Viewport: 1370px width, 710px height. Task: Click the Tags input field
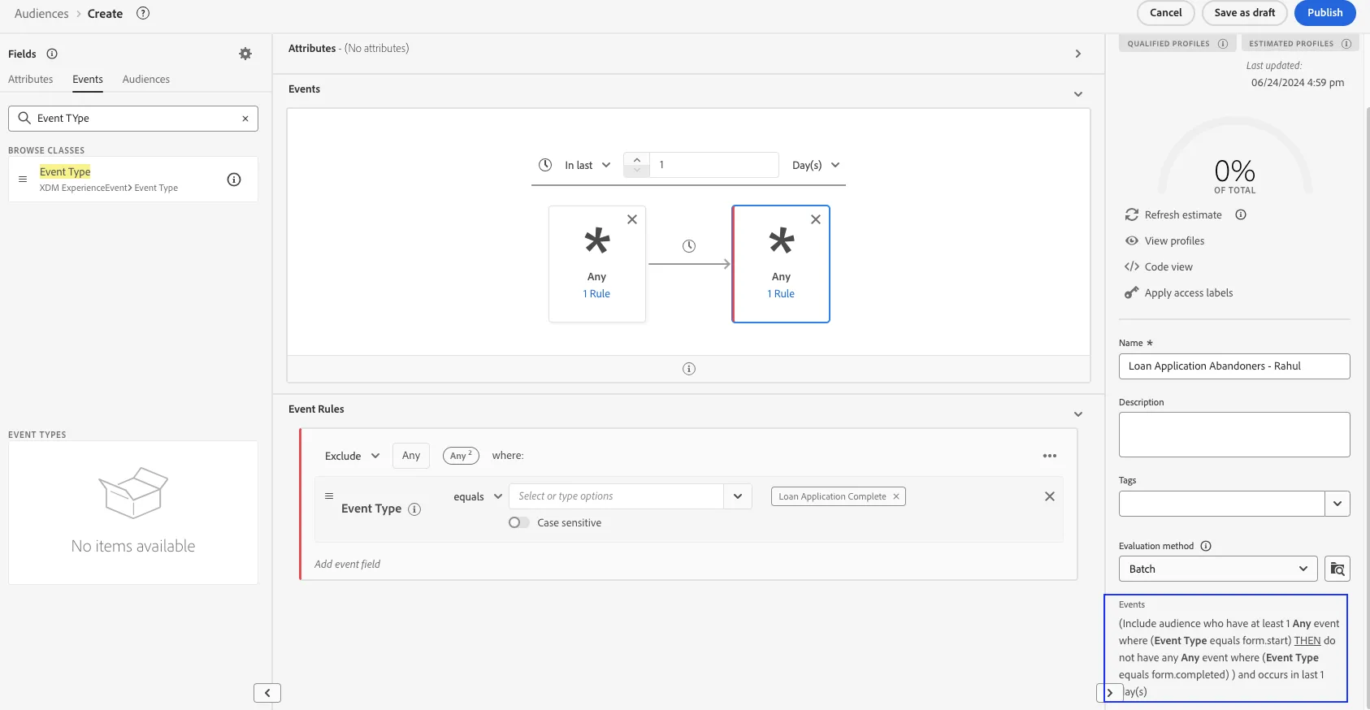[1222, 504]
